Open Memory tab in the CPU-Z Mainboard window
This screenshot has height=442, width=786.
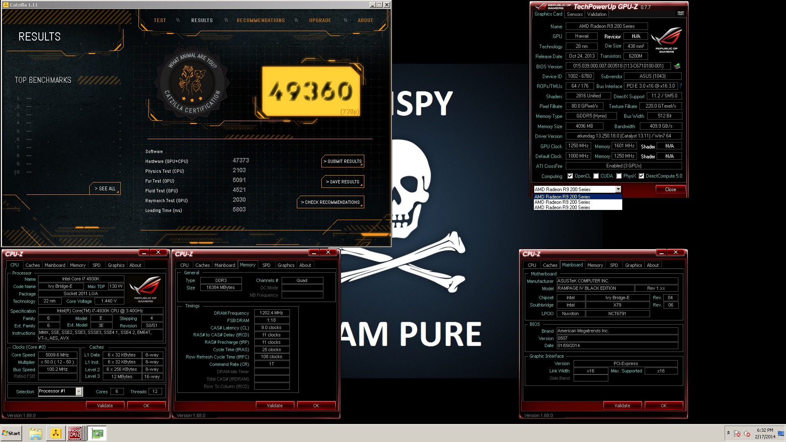point(595,265)
